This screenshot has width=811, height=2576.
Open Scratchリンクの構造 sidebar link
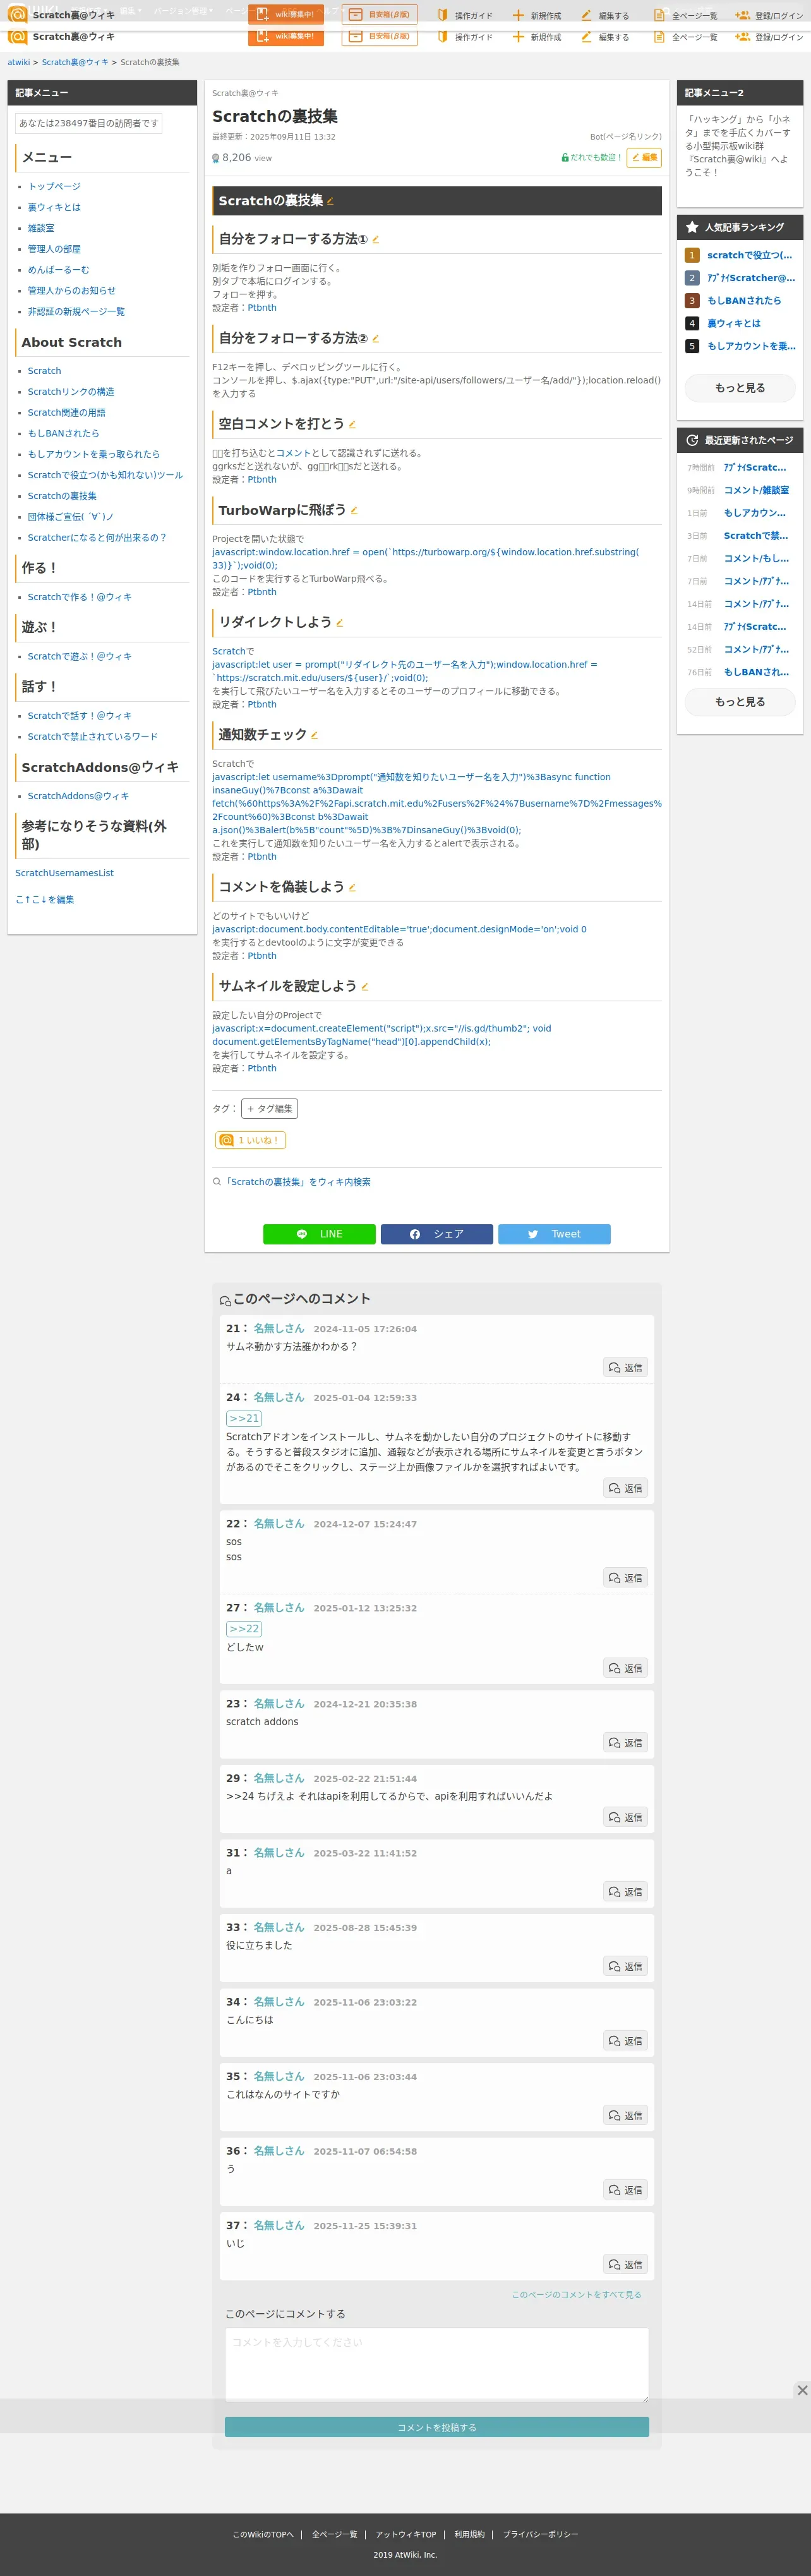point(71,392)
